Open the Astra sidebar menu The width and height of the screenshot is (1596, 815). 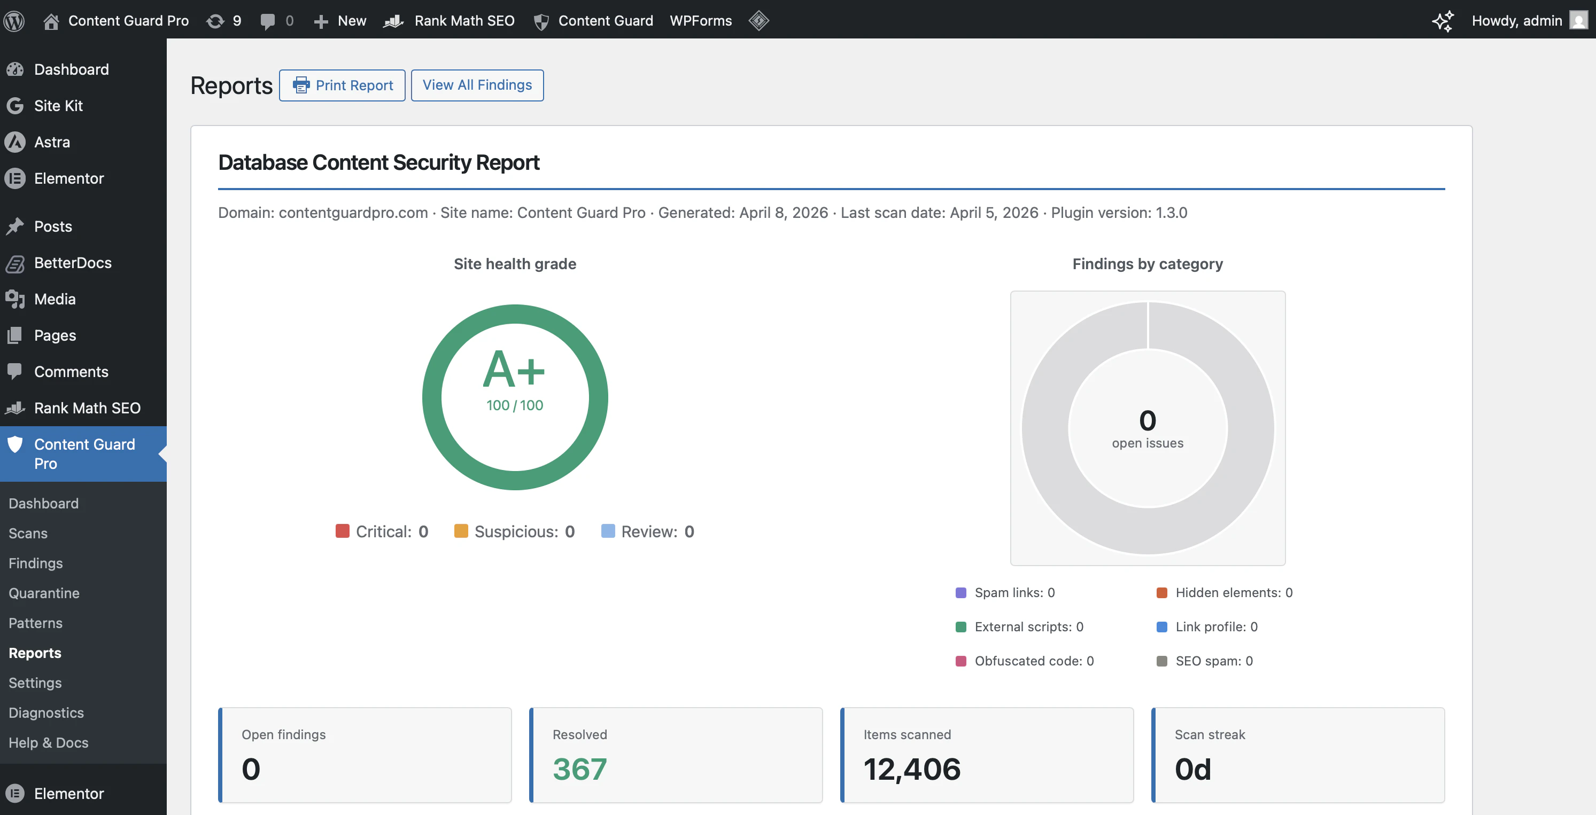[x=52, y=142]
